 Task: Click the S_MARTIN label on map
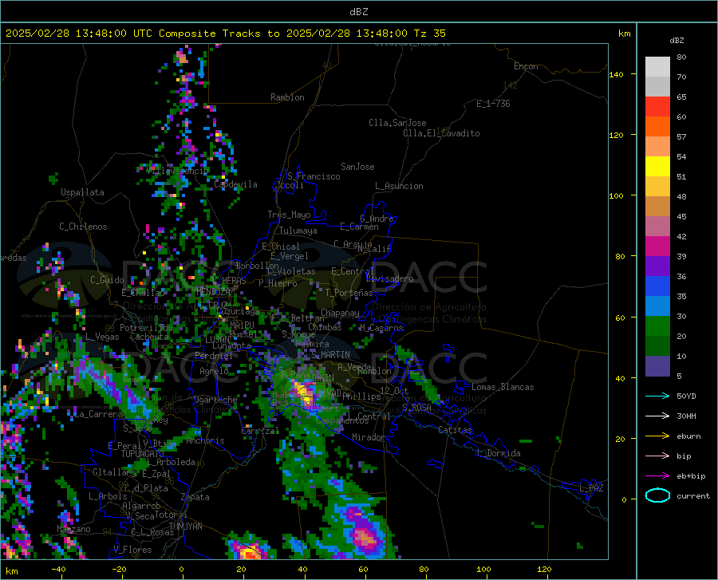tap(330, 355)
